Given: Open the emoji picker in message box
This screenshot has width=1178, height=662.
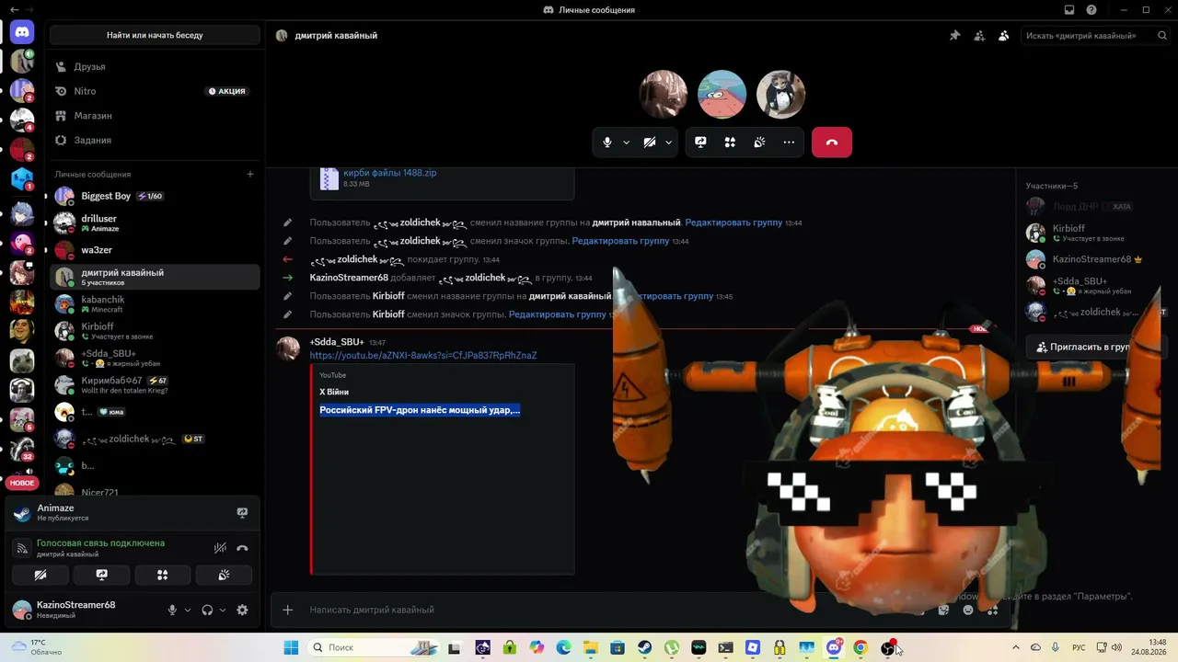Looking at the screenshot, I should (x=968, y=610).
